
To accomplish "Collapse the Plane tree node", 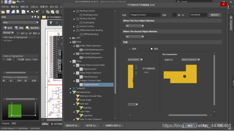I will pos(70,61).
